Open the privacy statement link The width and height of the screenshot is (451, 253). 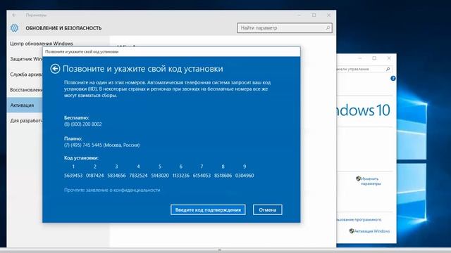click(x=112, y=190)
